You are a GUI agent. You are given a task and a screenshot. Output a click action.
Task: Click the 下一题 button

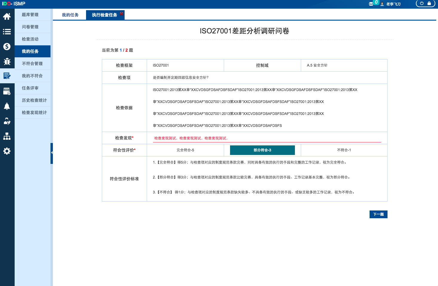pos(378,214)
